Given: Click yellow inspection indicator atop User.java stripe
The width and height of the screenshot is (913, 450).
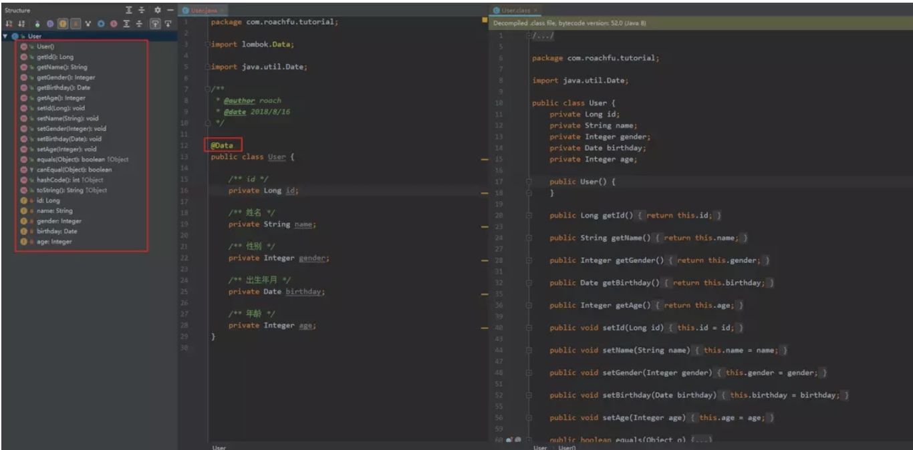Looking at the screenshot, I should click(x=484, y=21).
